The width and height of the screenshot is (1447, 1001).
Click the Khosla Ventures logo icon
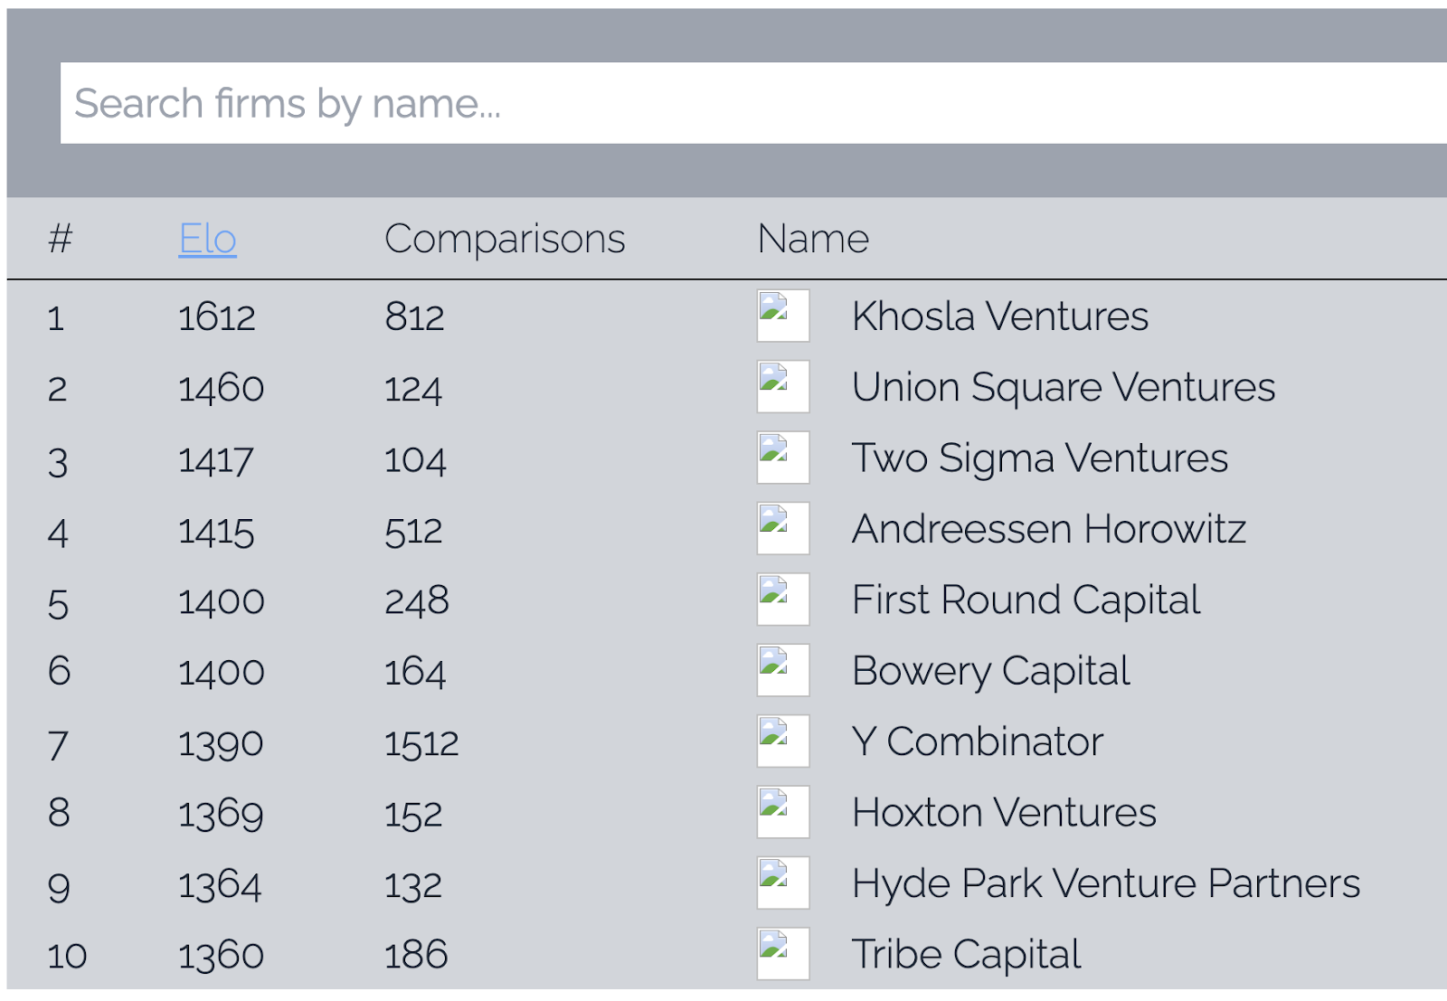[783, 316]
